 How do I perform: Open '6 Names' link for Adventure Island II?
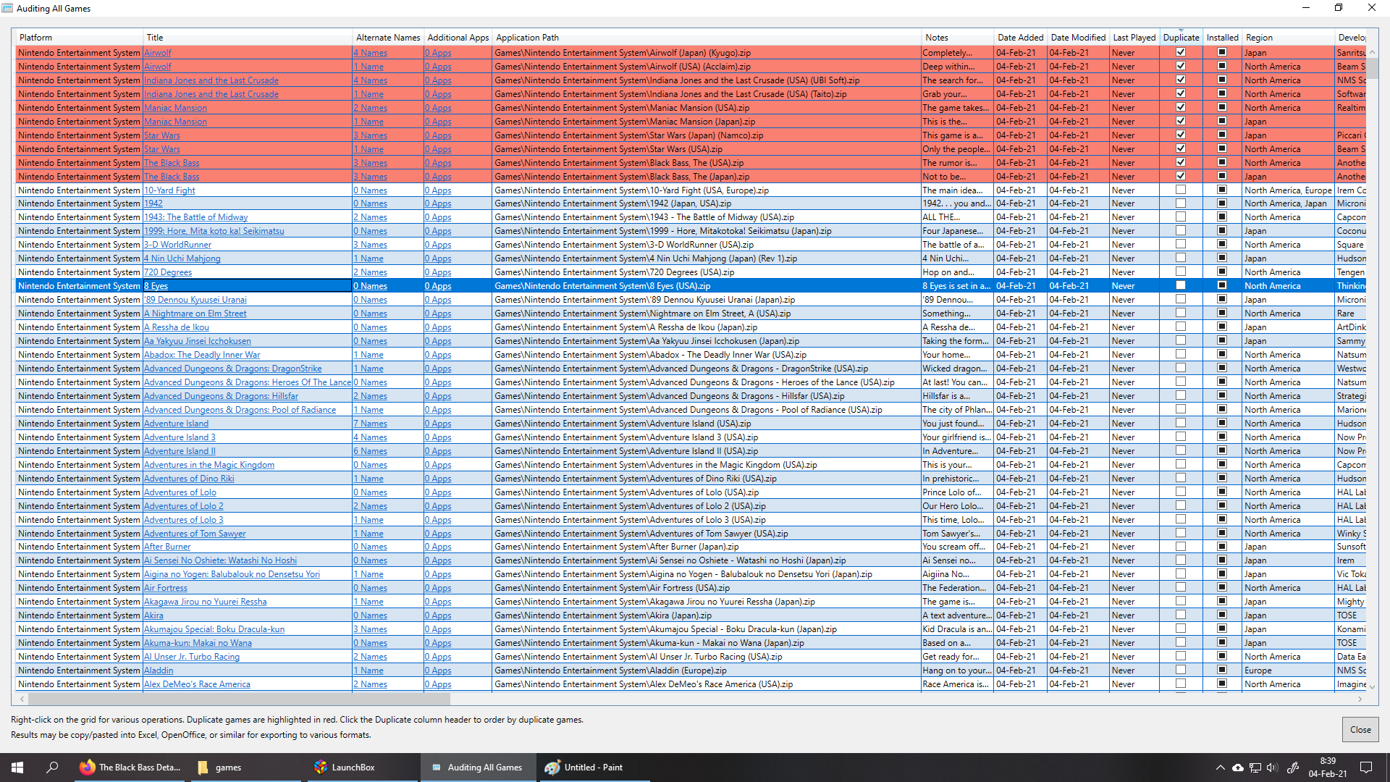pos(370,451)
